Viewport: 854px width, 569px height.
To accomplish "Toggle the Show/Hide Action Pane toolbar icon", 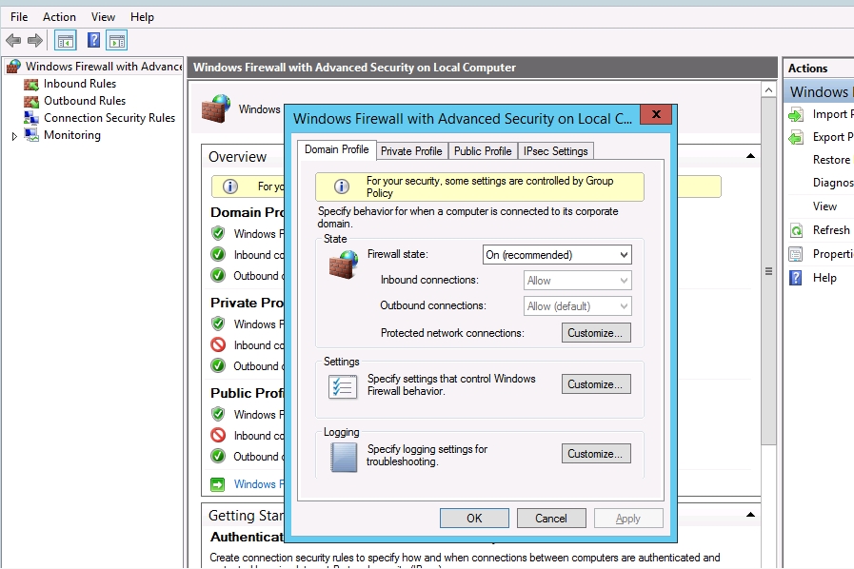I will pos(117,40).
